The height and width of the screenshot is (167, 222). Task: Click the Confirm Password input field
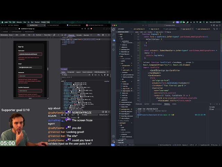tap(30, 91)
